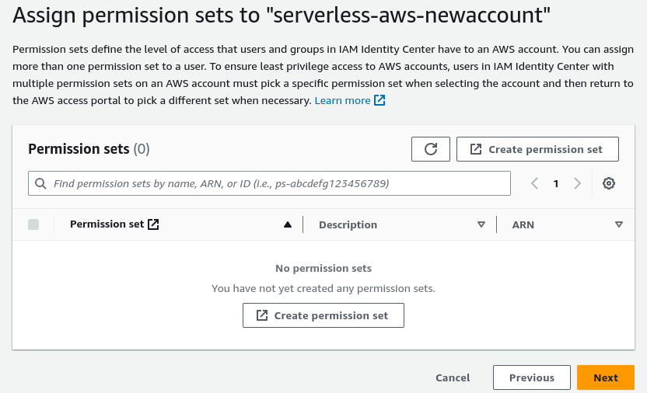The width and height of the screenshot is (647, 393).
Task: Go to previous page chevron
Action: tap(534, 183)
